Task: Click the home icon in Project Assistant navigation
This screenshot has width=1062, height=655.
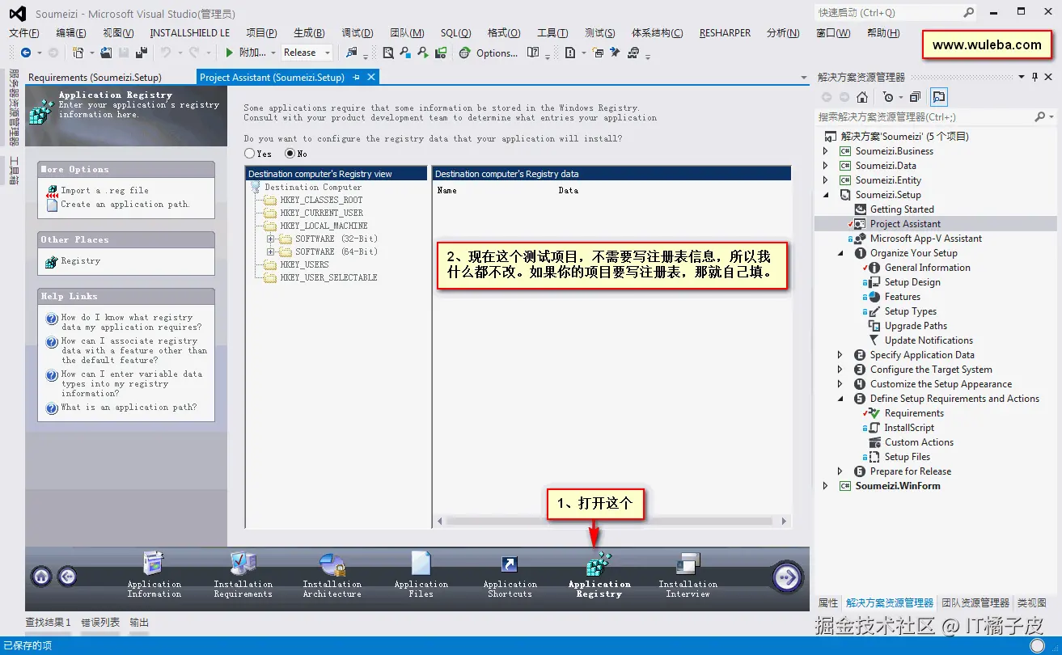Action: coord(40,577)
